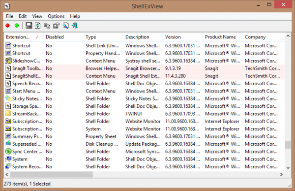Click the Copy Selected Items icon
Viewport: 295px width, 191px height.
[47, 26]
